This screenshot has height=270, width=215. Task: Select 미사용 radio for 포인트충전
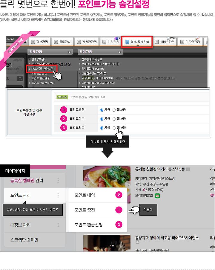[114, 110]
